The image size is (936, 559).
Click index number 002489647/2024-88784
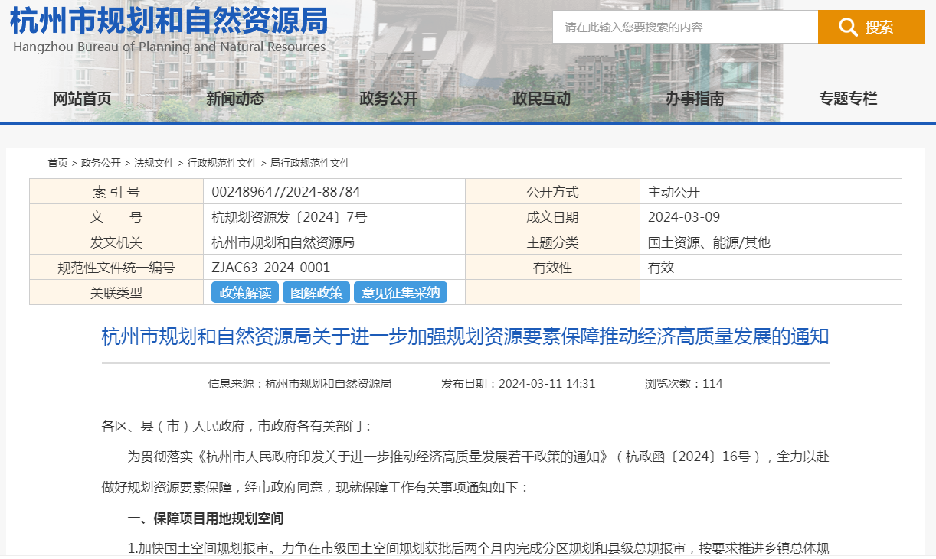pos(286,192)
